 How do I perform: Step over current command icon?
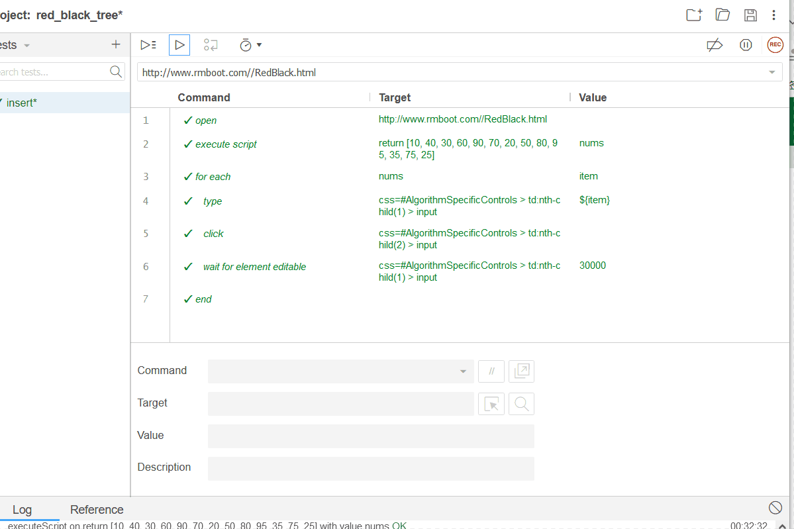pos(211,45)
